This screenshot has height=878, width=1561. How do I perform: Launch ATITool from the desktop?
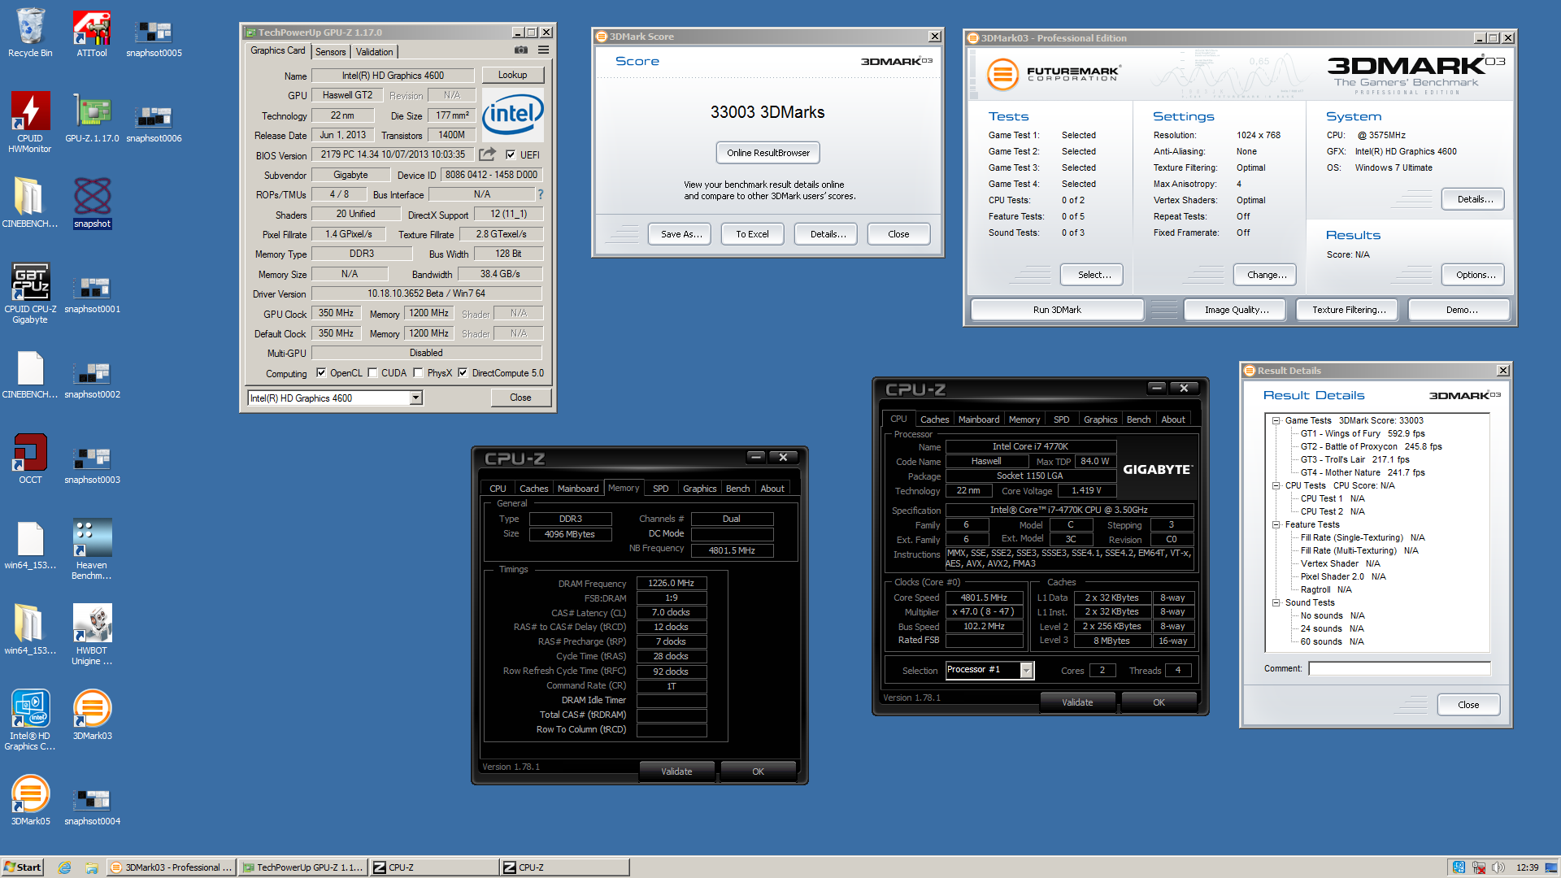pyautogui.click(x=92, y=33)
